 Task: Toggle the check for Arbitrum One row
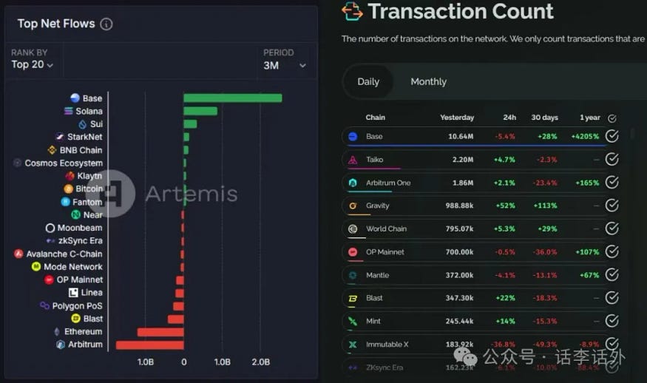pyautogui.click(x=612, y=182)
